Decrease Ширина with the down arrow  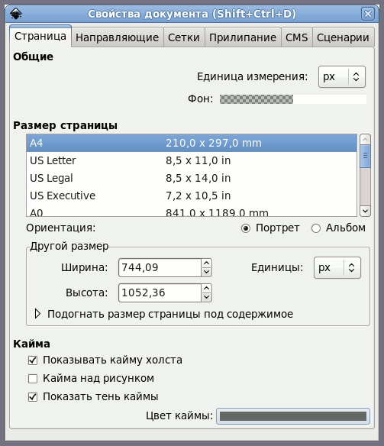pos(207,272)
